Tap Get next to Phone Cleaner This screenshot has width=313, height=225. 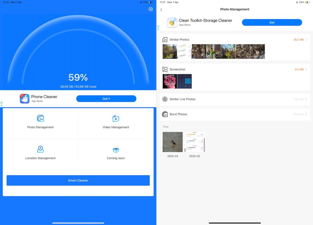tap(106, 98)
